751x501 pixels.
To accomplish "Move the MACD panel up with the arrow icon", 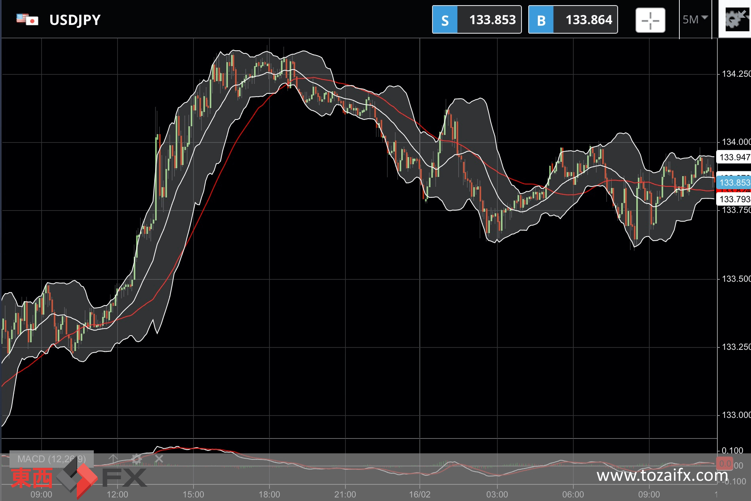I will 113,459.
